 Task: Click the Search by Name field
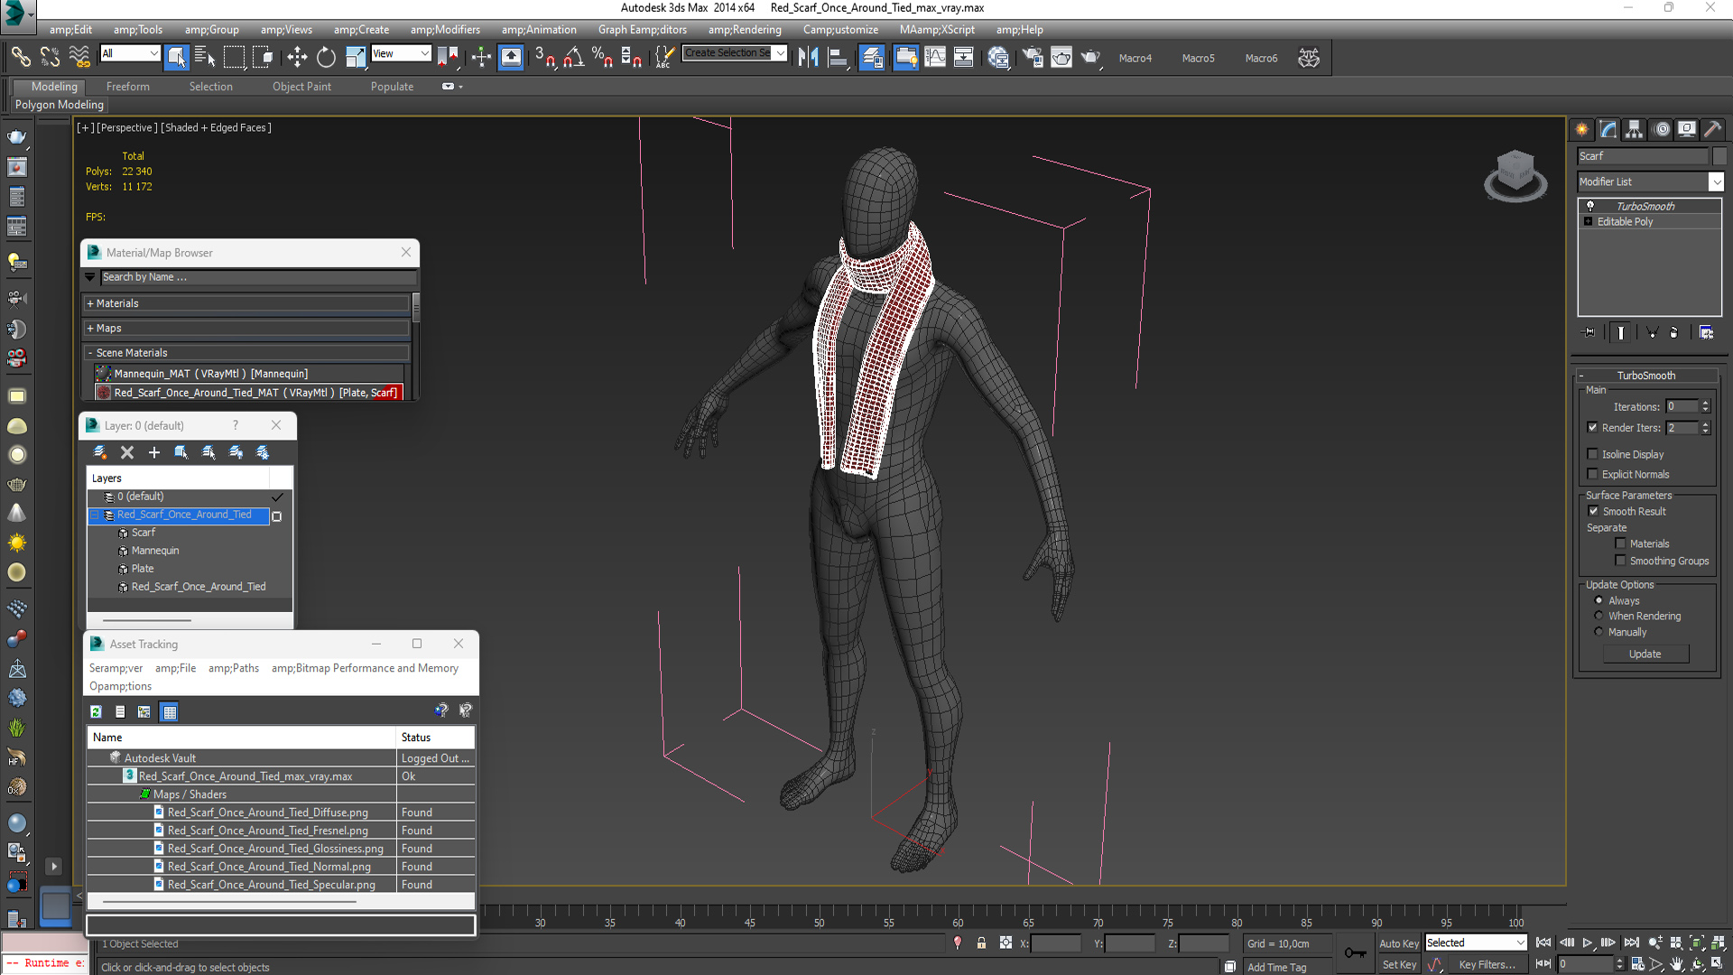[x=257, y=277]
